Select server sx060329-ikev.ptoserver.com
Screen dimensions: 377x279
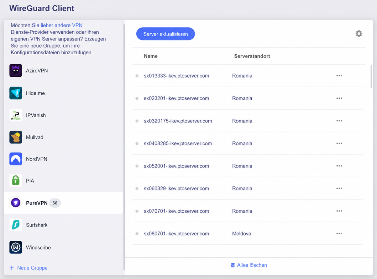click(176, 188)
